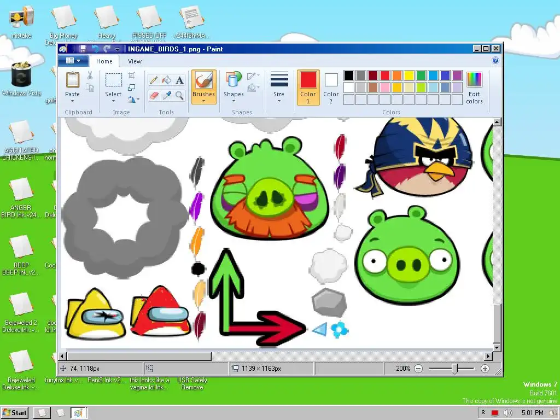The width and height of the screenshot is (560, 420).
Task: Open the Customize Quick Access Toolbar dropdown
Action: 117,49
